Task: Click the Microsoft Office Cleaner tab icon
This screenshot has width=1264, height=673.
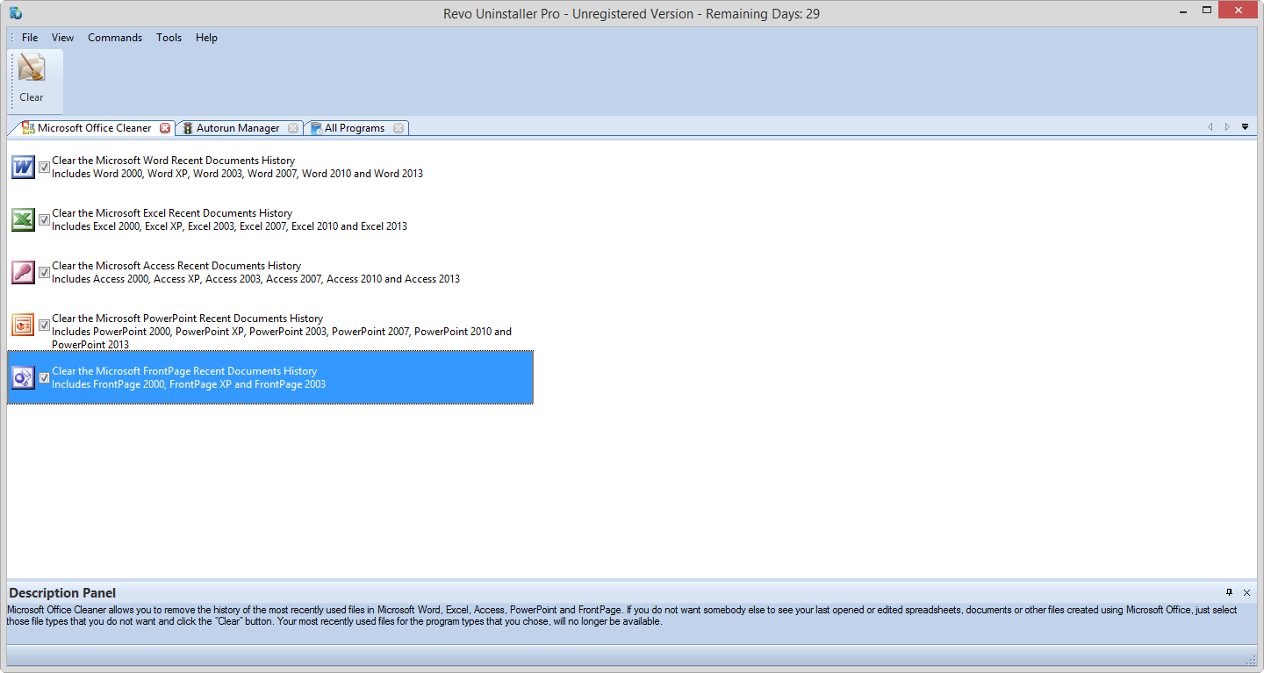Action: click(x=28, y=128)
